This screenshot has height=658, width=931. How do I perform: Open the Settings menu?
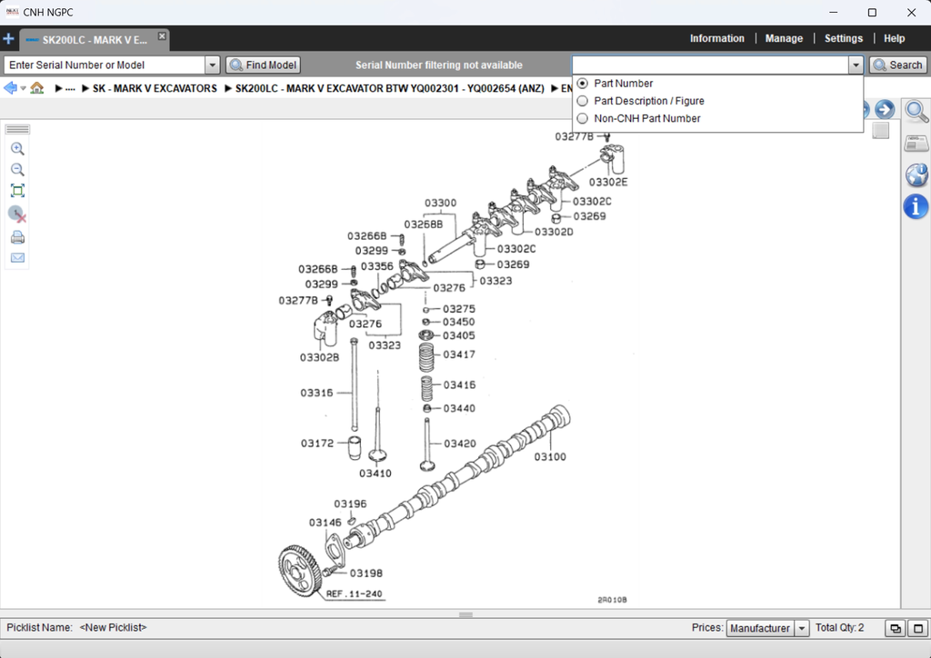843,38
